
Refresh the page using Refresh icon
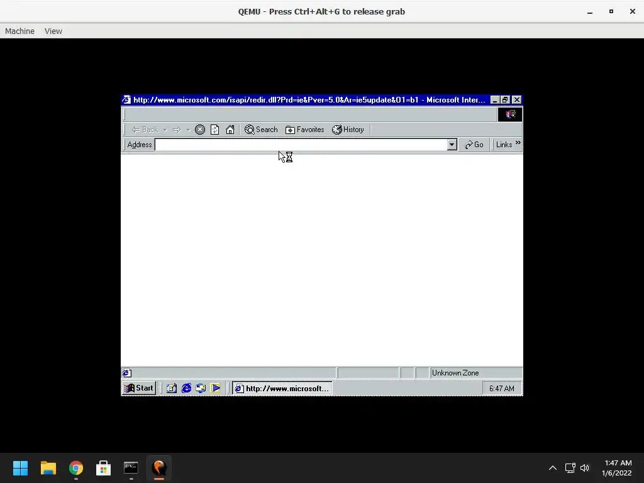click(215, 130)
